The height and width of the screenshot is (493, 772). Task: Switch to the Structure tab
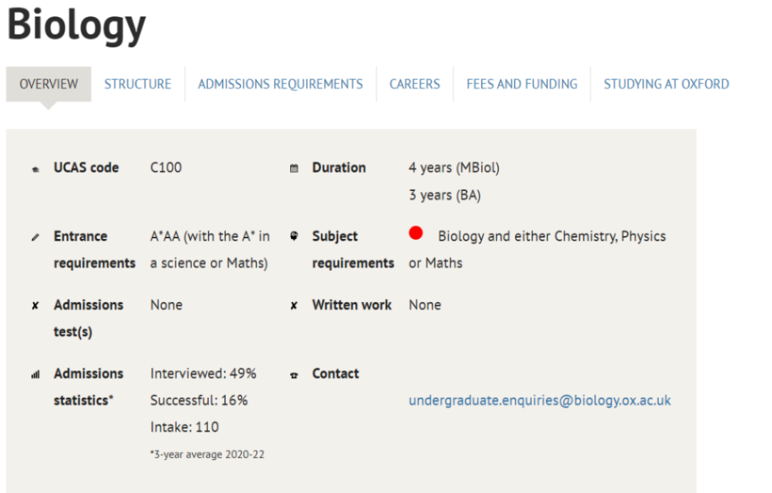pos(138,84)
